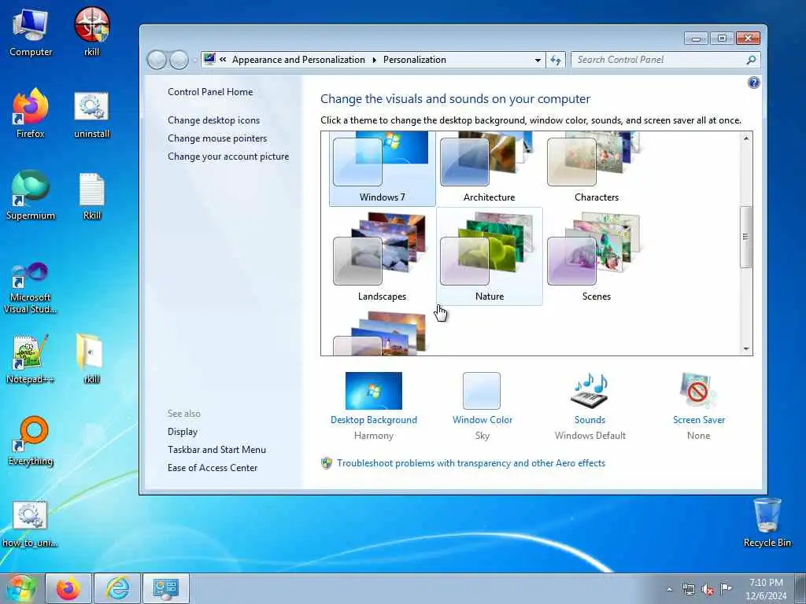Click the muted volume tray icon

(708, 590)
